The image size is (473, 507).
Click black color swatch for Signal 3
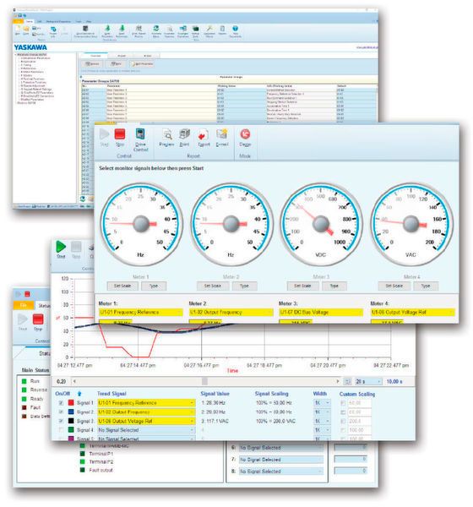pyautogui.click(x=71, y=421)
